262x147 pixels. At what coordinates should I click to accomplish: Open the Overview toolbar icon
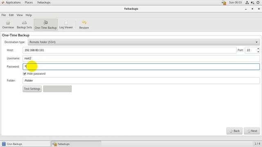pyautogui.click(x=8, y=24)
